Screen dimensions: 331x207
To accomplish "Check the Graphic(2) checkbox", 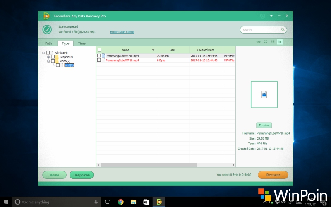I will click(x=53, y=57).
